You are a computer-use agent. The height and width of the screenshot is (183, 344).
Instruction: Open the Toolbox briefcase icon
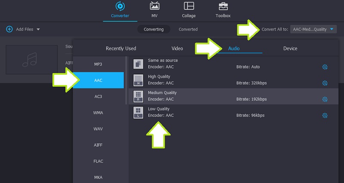coord(223,6)
